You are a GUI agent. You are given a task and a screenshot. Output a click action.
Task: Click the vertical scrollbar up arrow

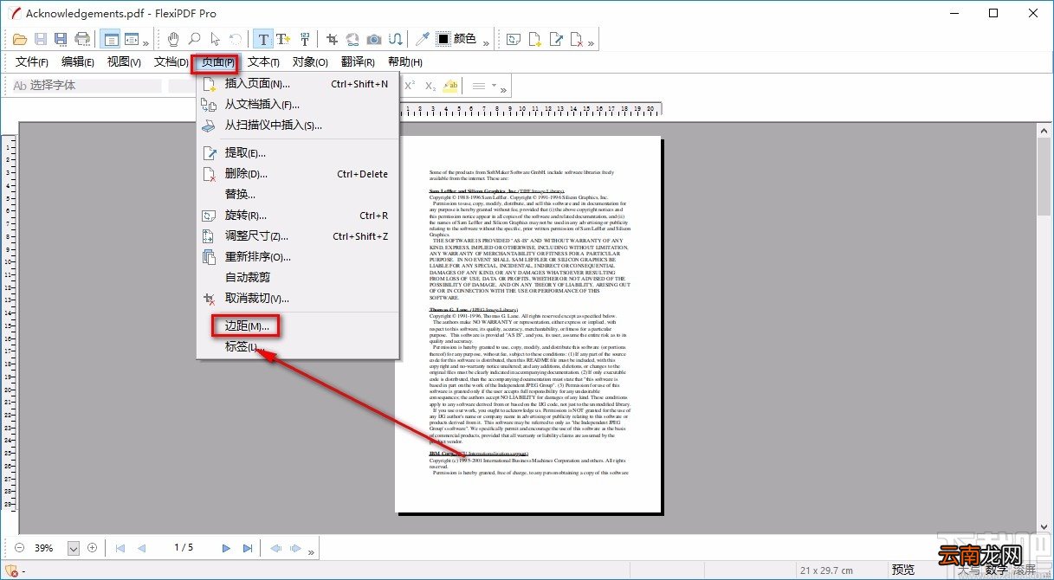click(1044, 130)
